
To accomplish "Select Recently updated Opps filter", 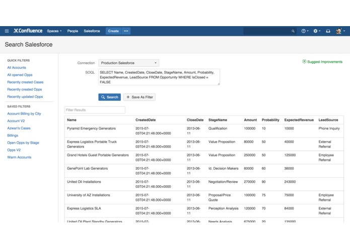I will [25, 97].
